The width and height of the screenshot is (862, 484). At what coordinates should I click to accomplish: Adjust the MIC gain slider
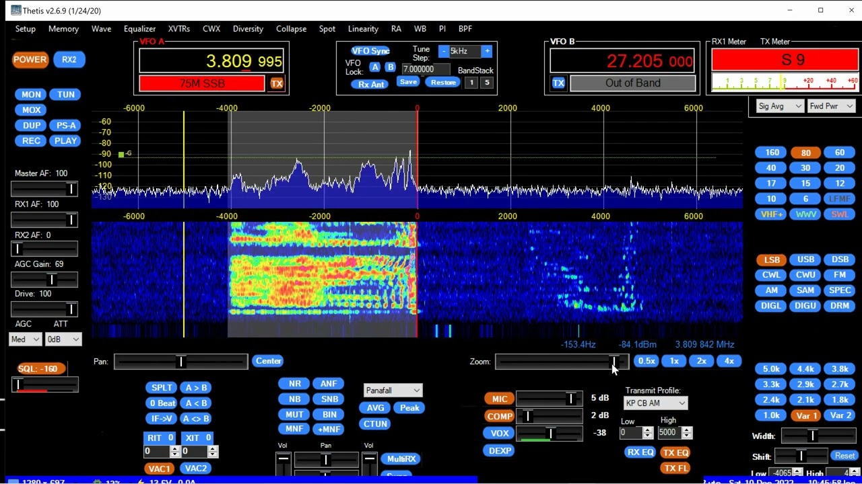tap(550, 399)
